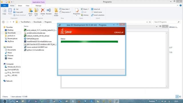
Task: Go up one folder level arrow
Action: pyautogui.click(x=13, y=22)
